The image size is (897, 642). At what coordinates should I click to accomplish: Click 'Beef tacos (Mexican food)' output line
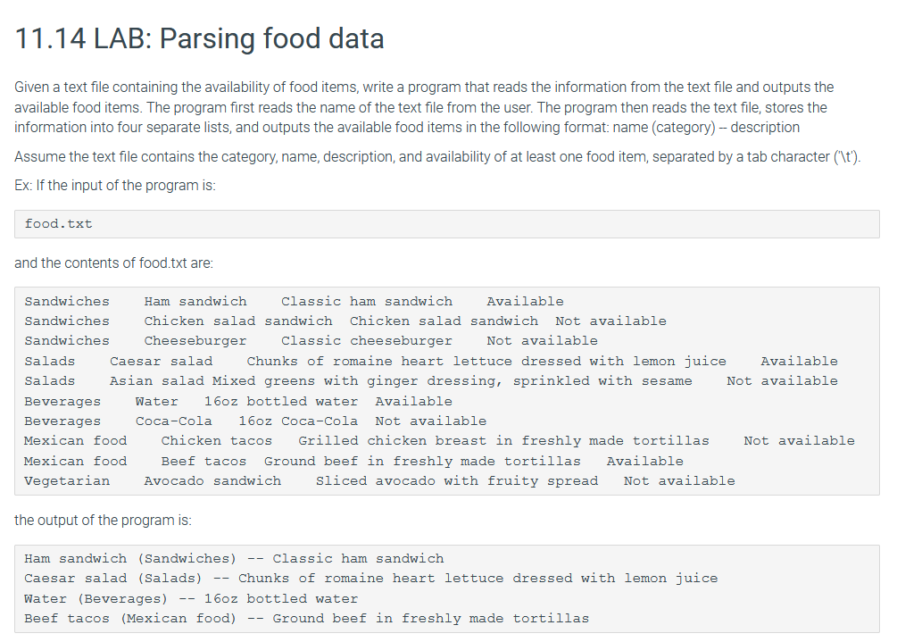[x=307, y=619]
